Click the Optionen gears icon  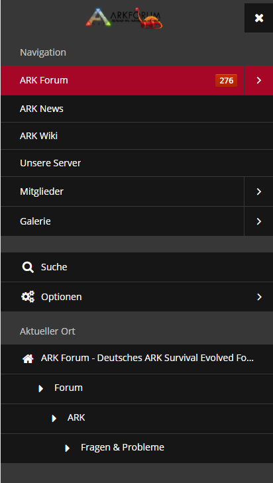pos(28,297)
